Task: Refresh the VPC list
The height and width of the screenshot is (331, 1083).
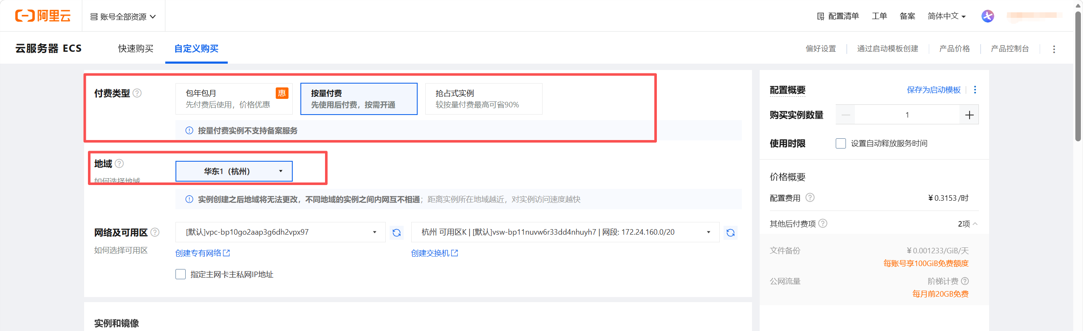Action: click(396, 233)
